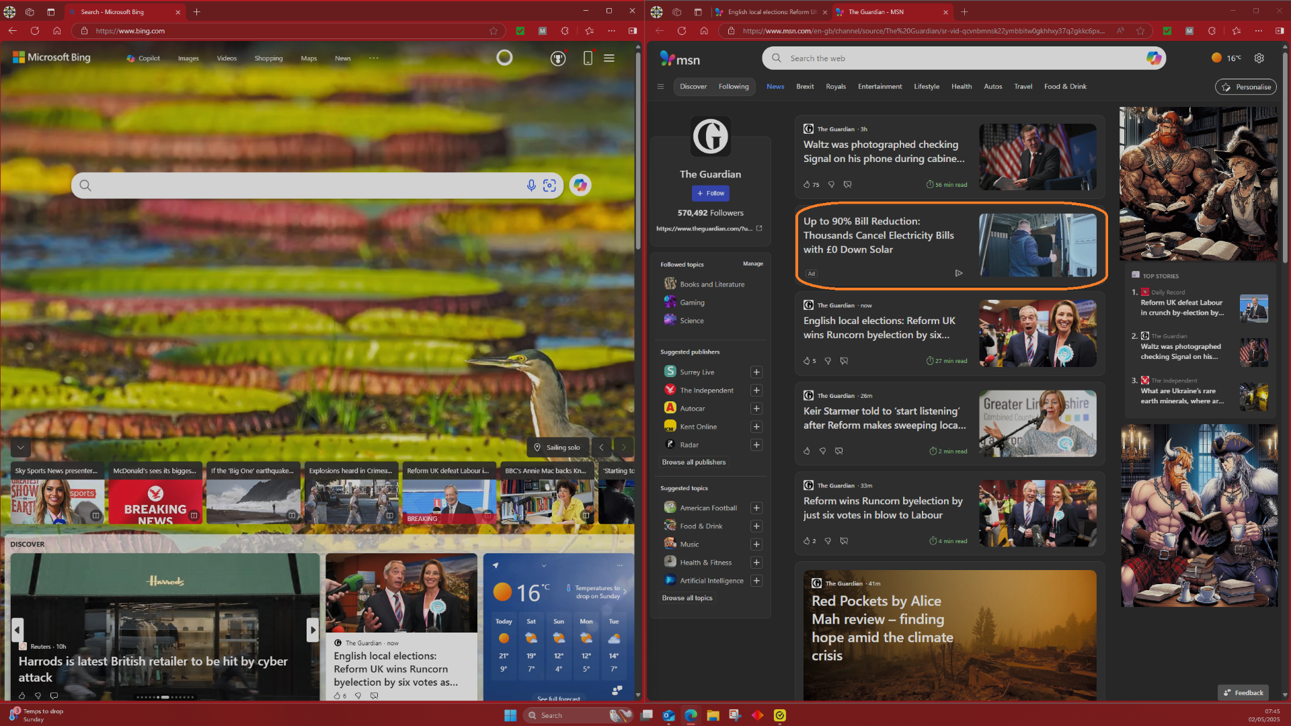Click the blue Follow button for The Guardian
Image resolution: width=1291 pixels, height=726 pixels.
(711, 194)
